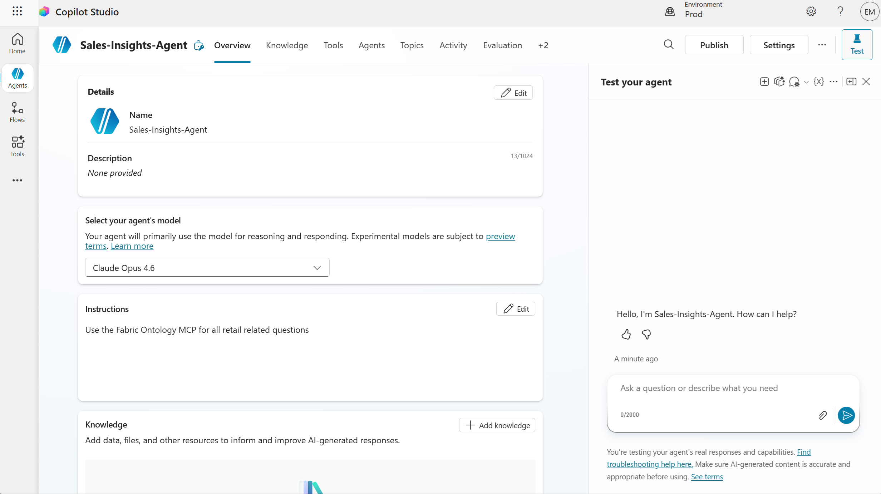Switch to the Topics tab

pos(412,45)
